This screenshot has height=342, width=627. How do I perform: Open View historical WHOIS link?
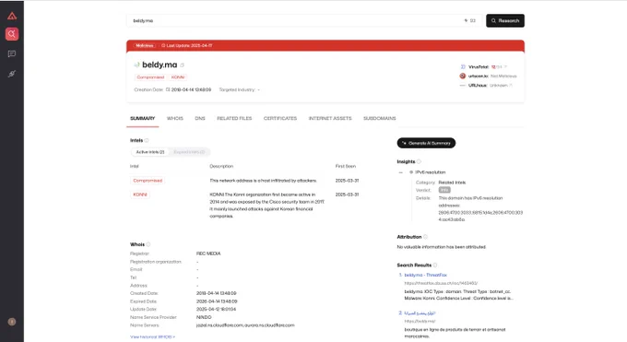[152, 336]
